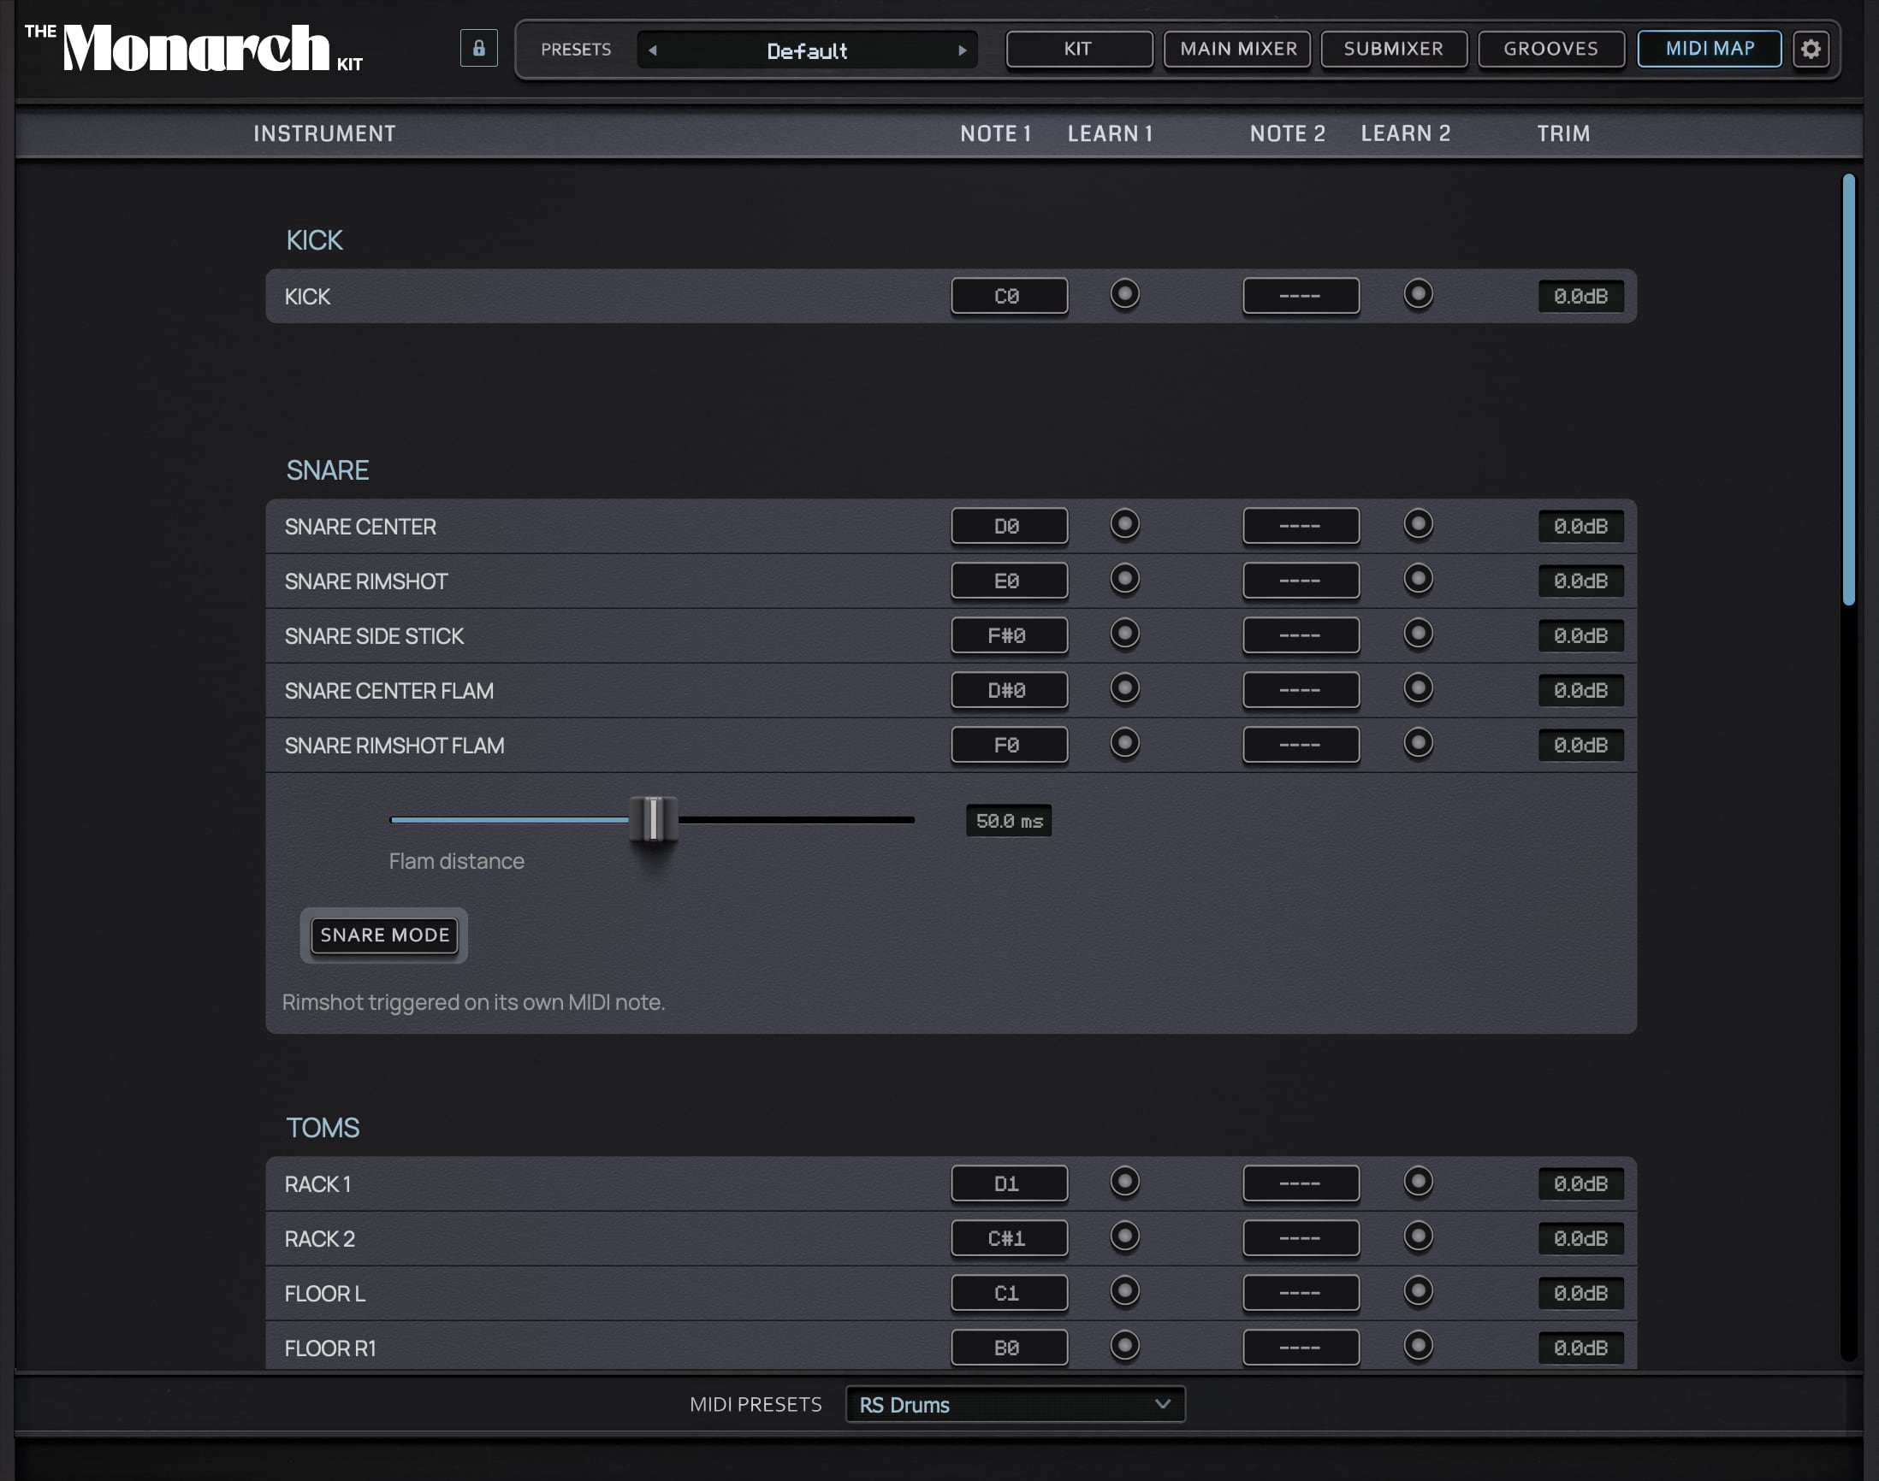This screenshot has width=1879, height=1481.
Task: Switch to the MAIN MIXER tab
Action: tap(1237, 49)
